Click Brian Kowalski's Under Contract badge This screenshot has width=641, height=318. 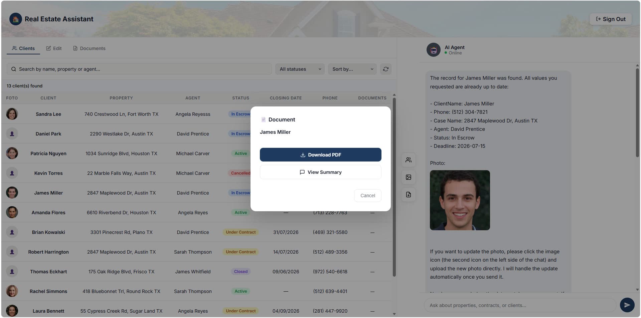[241, 232]
